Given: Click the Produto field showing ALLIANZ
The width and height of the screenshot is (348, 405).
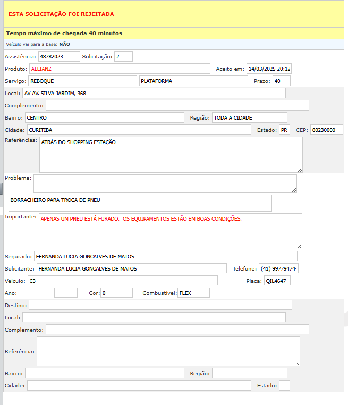Looking at the screenshot, I should (120, 69).
